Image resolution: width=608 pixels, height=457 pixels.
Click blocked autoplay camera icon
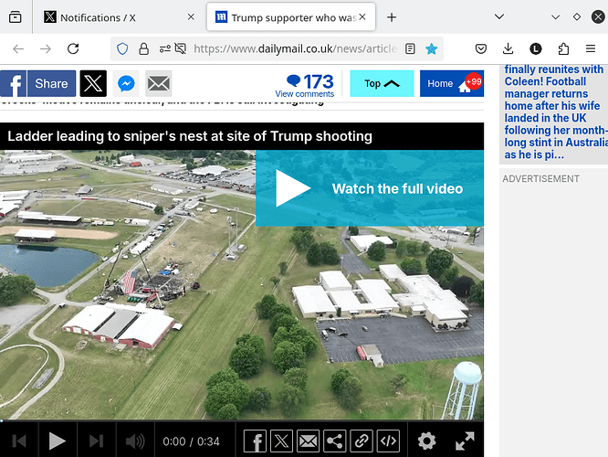pyautogui.click(x=181, y=48)
